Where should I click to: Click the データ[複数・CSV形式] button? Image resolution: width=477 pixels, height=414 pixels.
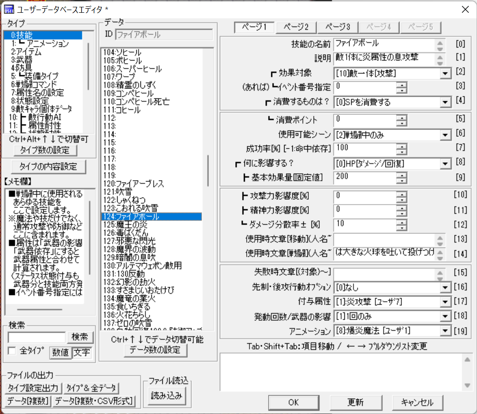[x=94, y=401]
